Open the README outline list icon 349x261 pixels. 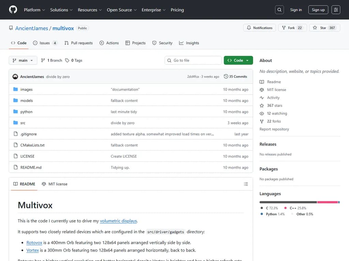(246, 184)
